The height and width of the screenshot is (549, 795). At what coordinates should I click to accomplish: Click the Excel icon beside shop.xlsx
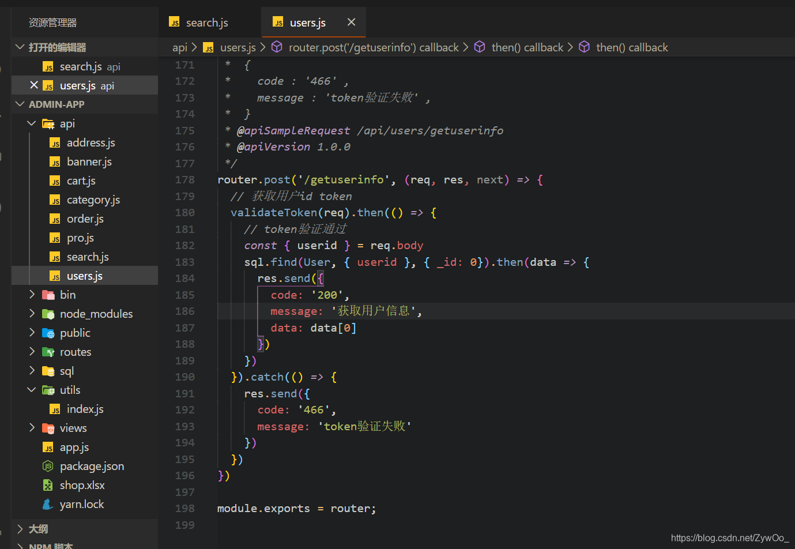click(x=48, y=485)
